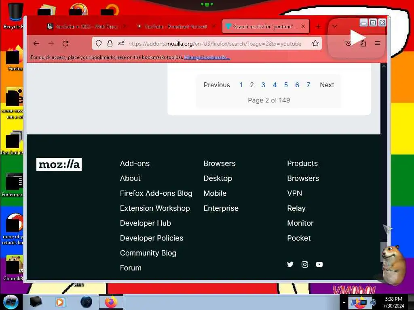Open Mozilla YouTube icon in footer
This screenshot has width=414, height=310.
[x=319, y=264]
